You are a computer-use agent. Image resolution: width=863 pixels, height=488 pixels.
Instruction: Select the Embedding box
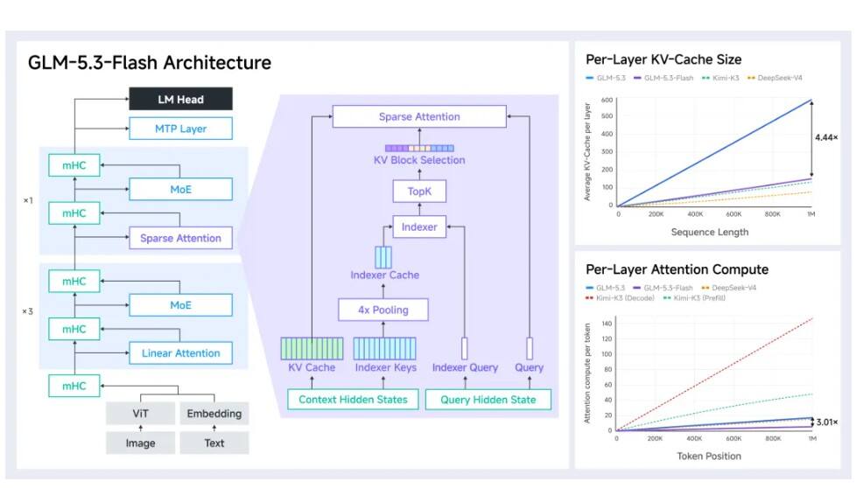pyautogui.click(x=214, y=414)
